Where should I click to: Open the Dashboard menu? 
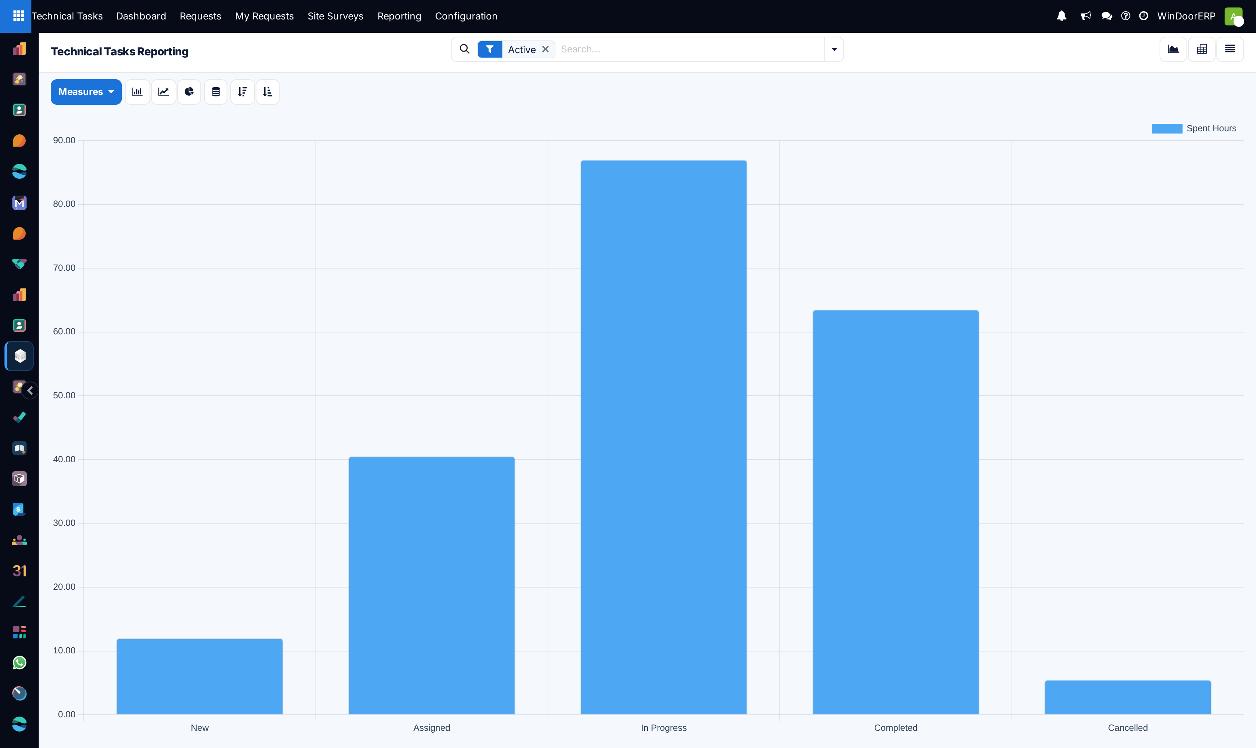tap(141, 16)
